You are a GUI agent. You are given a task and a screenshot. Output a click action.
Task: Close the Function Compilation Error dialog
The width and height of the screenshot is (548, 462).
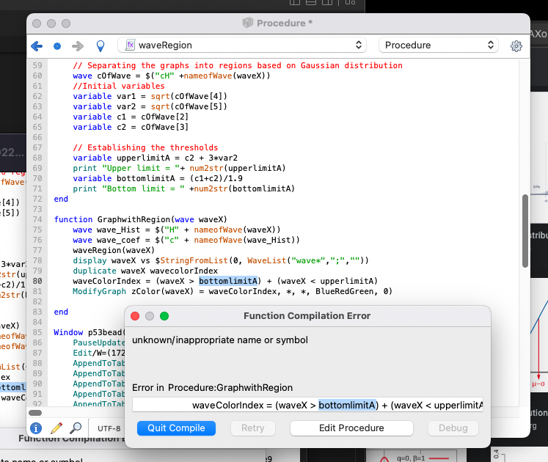135,316
